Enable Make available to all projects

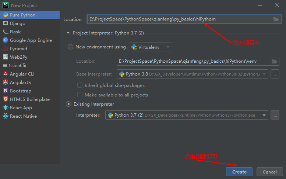coord(80,95)
